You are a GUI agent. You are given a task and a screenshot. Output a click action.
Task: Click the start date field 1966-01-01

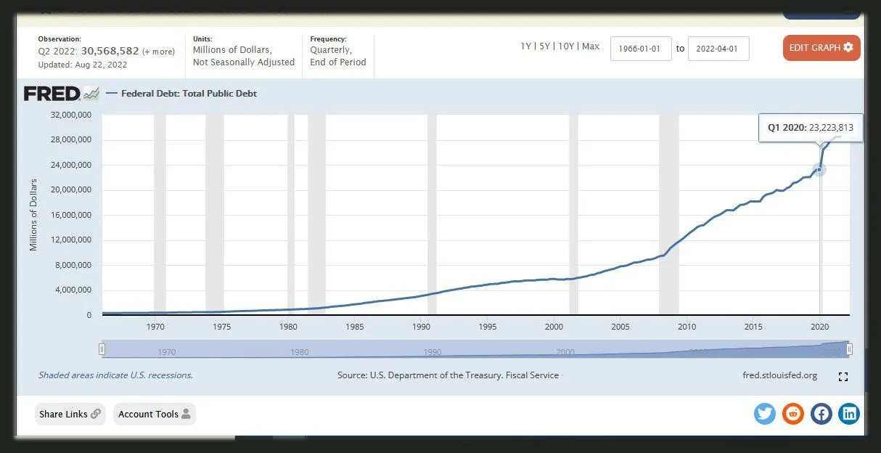click(x=641, y=49)
